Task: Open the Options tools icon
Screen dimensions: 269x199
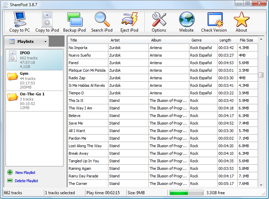Action: coord(159,19)
